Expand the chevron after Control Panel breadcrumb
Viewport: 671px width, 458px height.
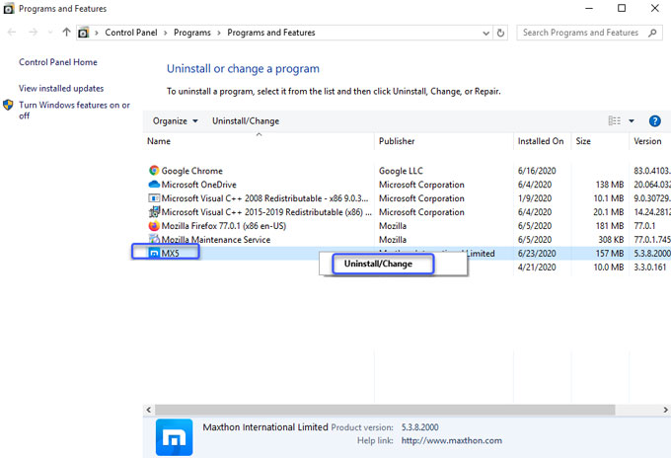click(165, 33)
